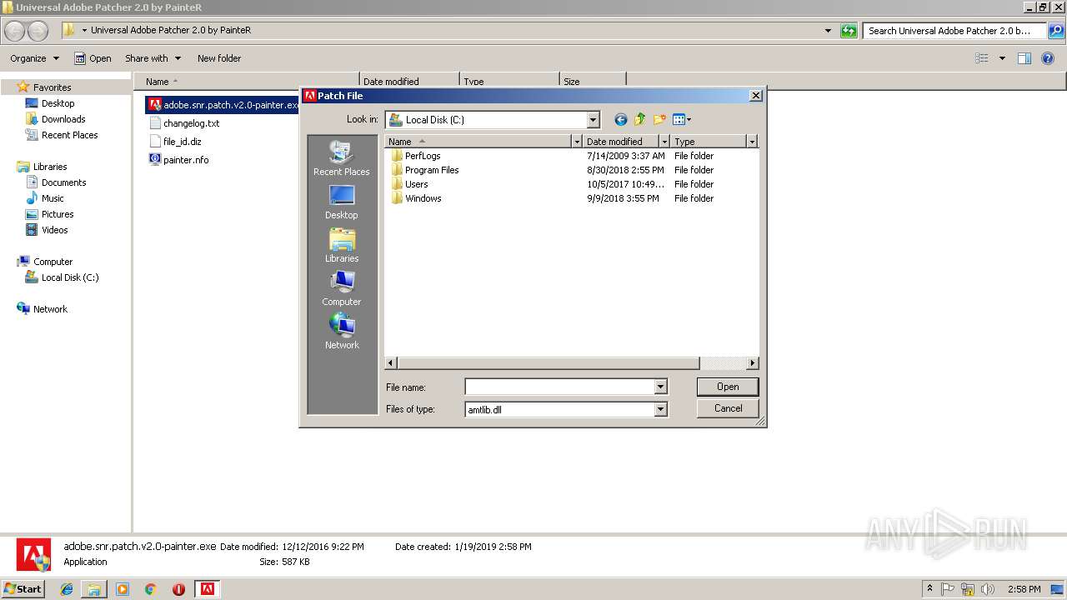Viewport: 1067px width, 600px height.
Task: Click the File name input field
Action: (559, 387)
